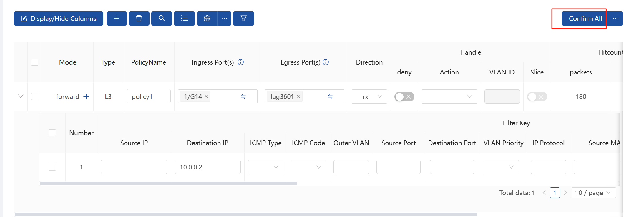Click the PolicyName field containing policy1
Screen dimensions: 624x217
point(148,96)
